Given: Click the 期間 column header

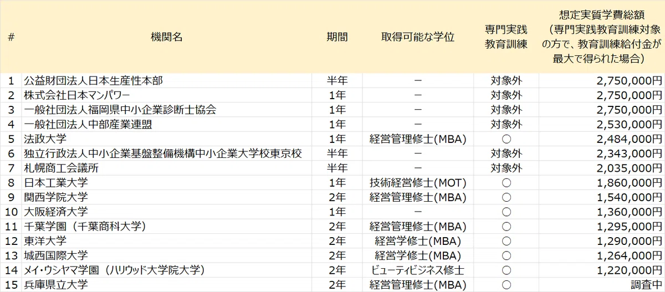Looking at the screenshot, I should coord(337,37).
